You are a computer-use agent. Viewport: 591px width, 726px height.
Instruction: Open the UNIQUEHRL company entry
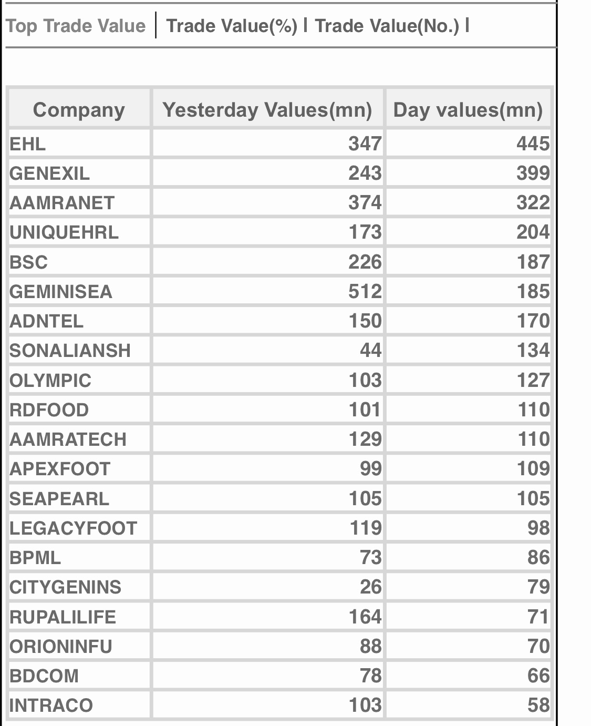64,232
